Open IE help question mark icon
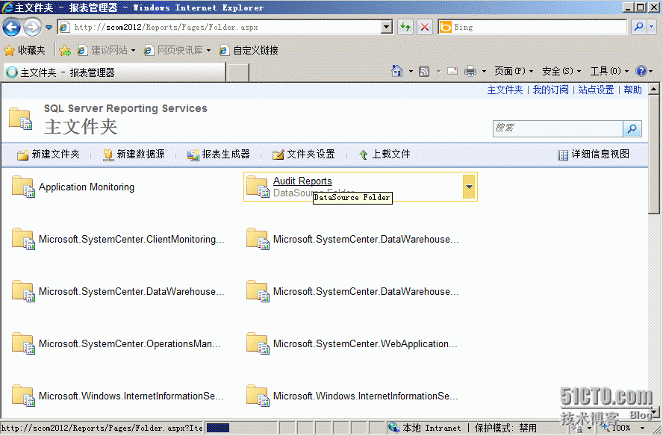663x436 pixels. pos(641,71)
